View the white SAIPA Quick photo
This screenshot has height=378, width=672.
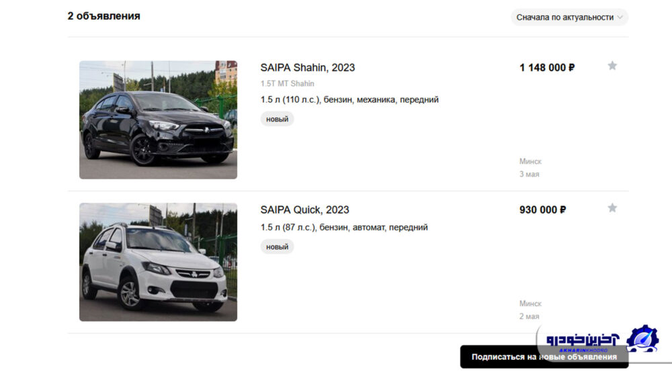[158, 262]
